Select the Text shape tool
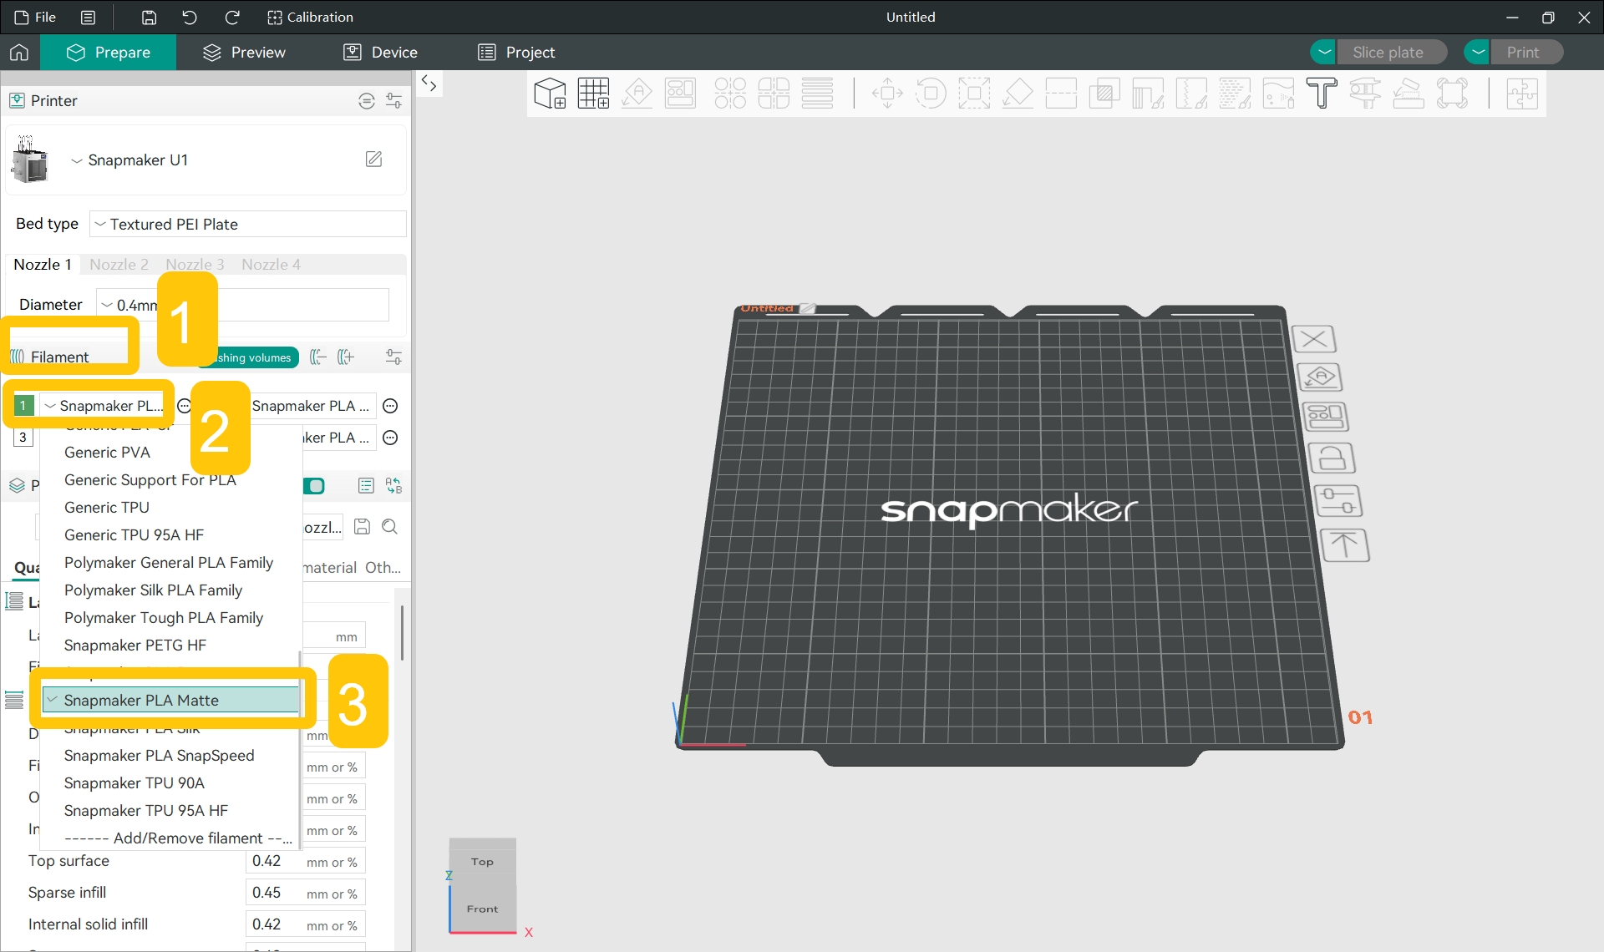 click(1322, 94)
